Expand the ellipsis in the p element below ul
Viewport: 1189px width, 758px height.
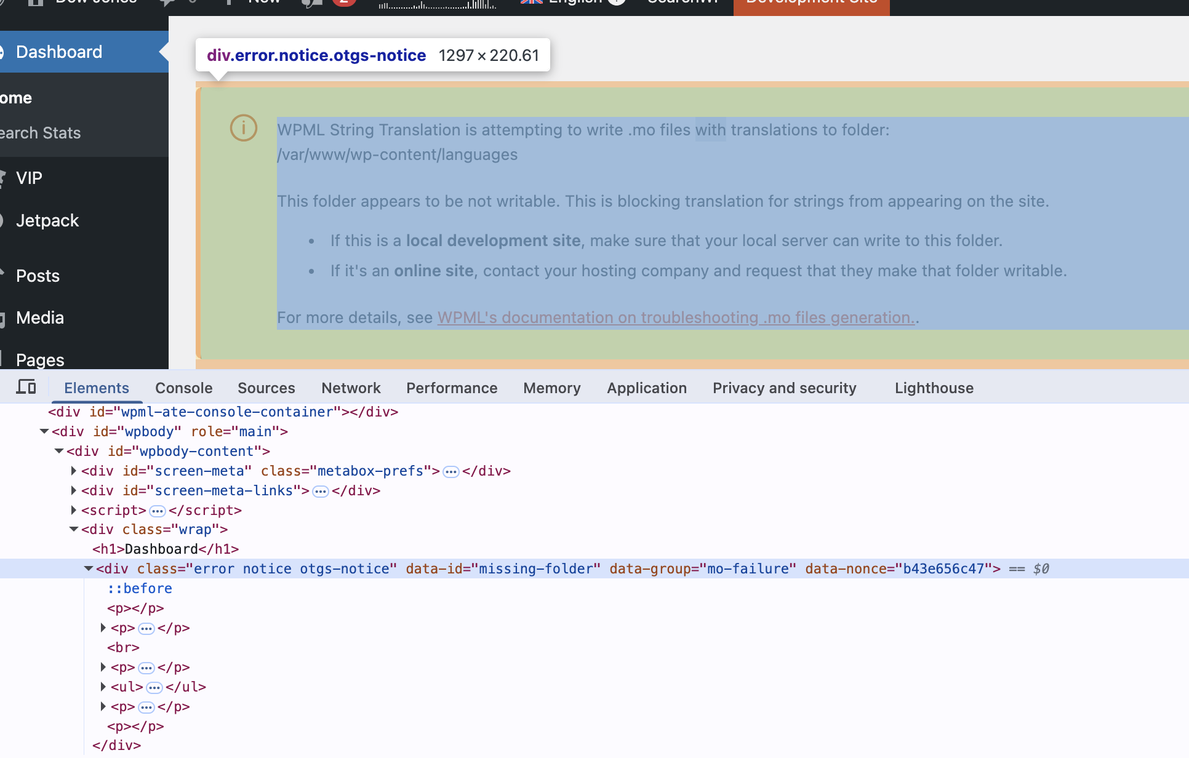tap(146, 708)
